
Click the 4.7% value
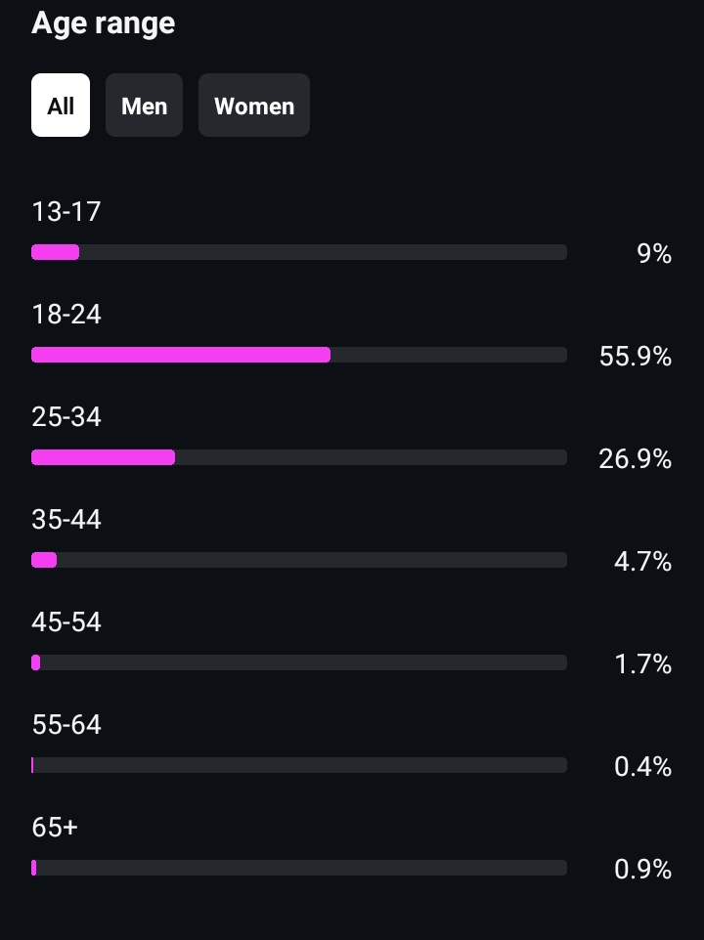point(642,562)
